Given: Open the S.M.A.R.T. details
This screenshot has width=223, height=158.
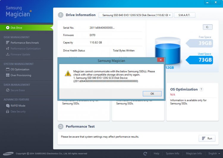Looking at the screenshot, I should (x=184, y=15).
